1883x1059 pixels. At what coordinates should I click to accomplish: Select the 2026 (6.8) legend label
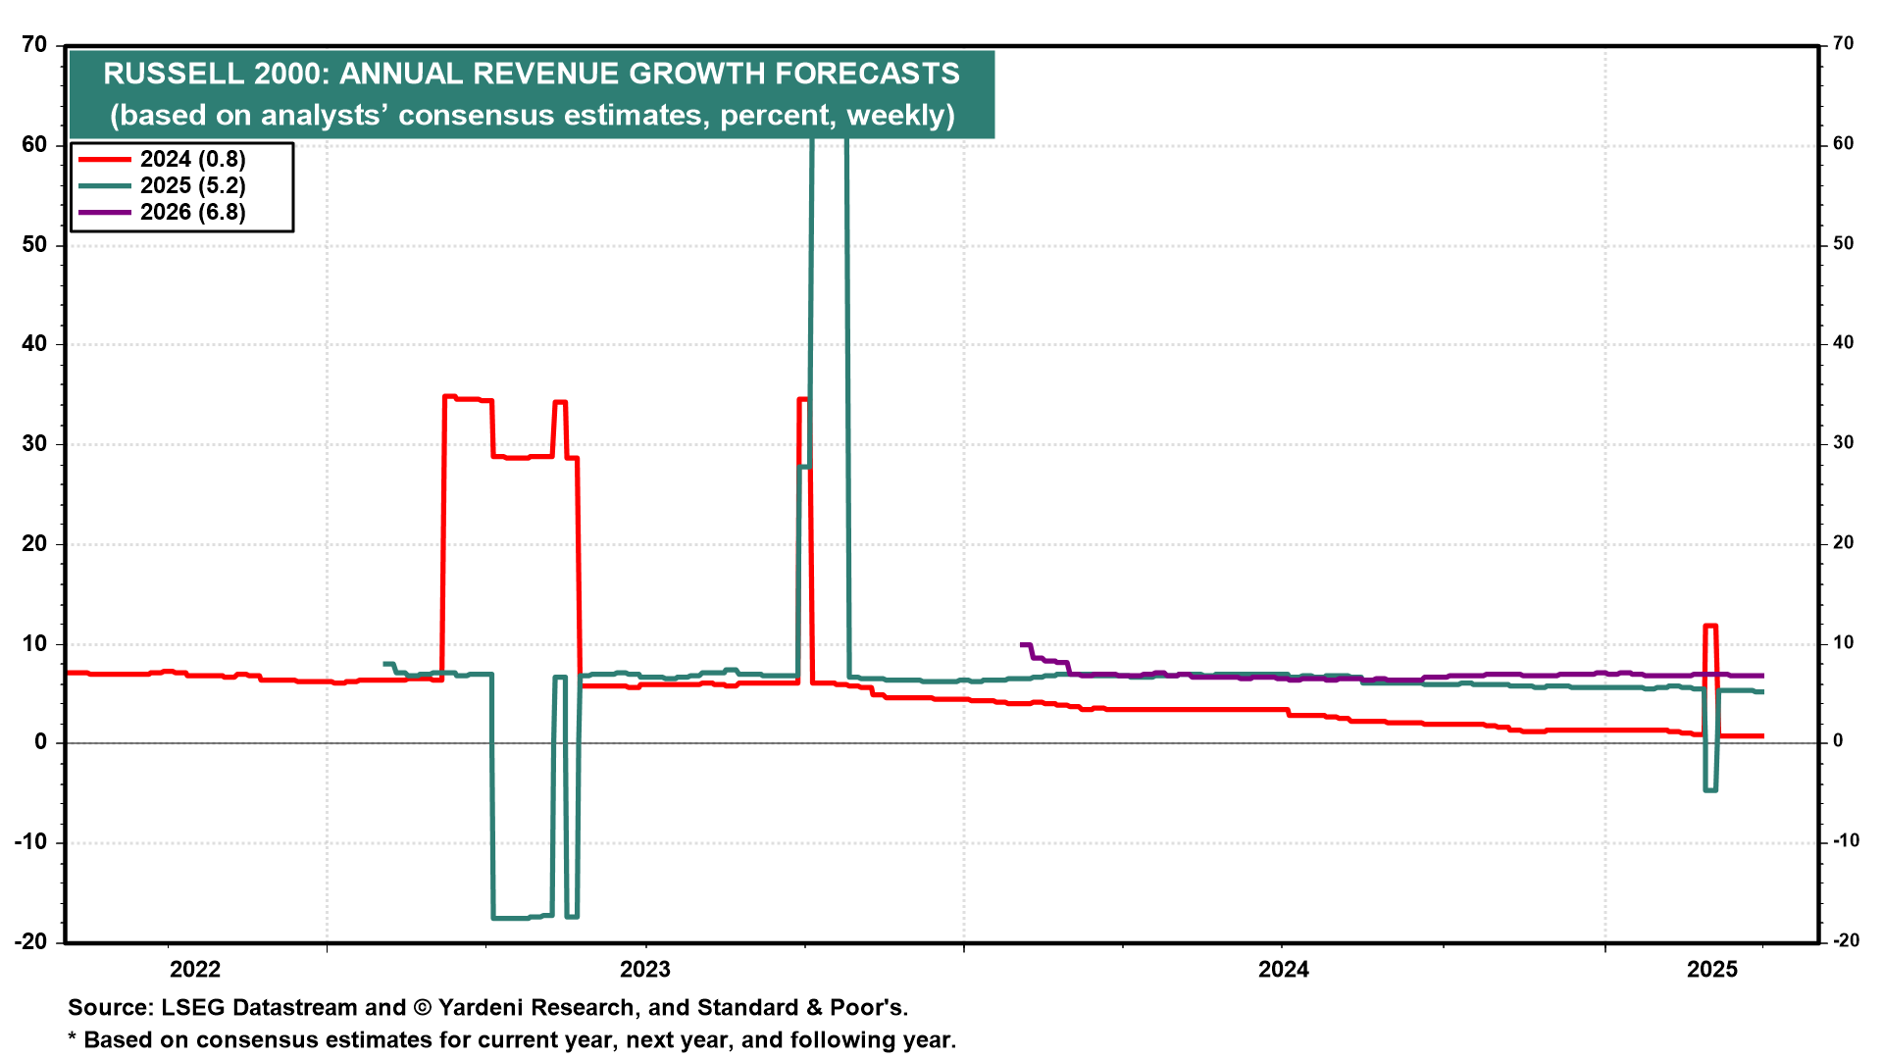[x=192, y=212]
